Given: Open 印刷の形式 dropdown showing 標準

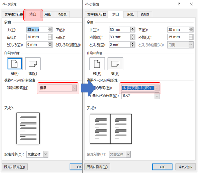Looking at the screenshot, I should coord(58,88).
